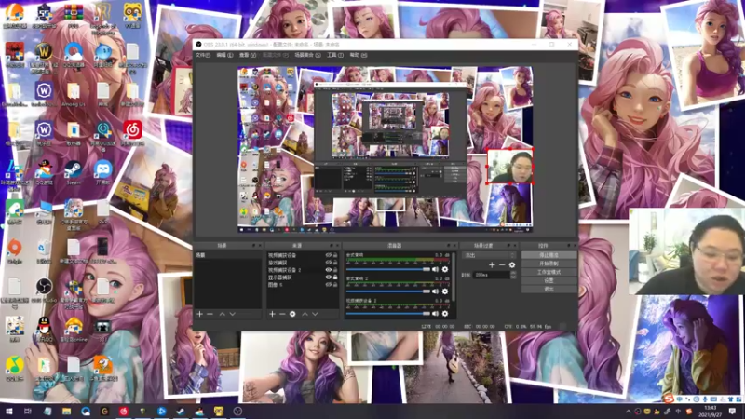Mute the first mixer channel speaker icon
This screenshot has height=419, width=745.
pos(435,269)
